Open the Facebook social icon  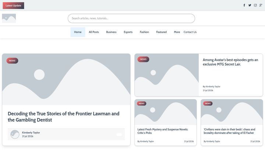244,5
